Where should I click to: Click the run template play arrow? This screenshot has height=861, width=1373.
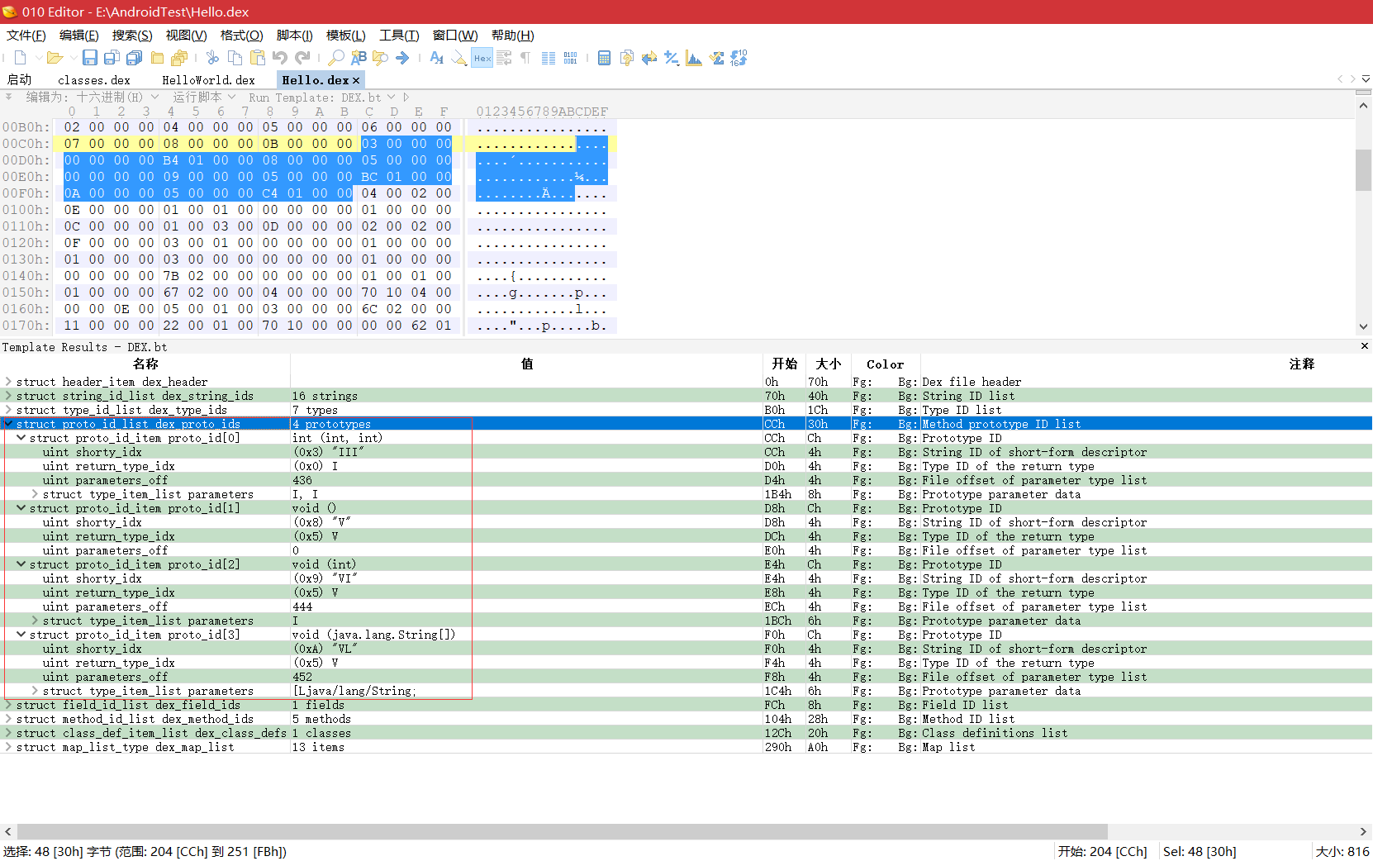pos(406,98)
